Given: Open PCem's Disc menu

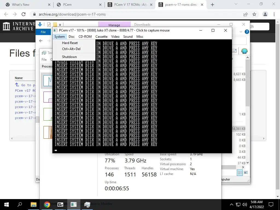Looking at the screenshot, I should [71, 37].
